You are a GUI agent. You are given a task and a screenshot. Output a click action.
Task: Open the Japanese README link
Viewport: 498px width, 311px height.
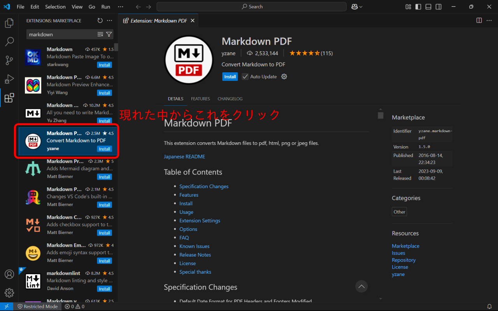point(184,156)
